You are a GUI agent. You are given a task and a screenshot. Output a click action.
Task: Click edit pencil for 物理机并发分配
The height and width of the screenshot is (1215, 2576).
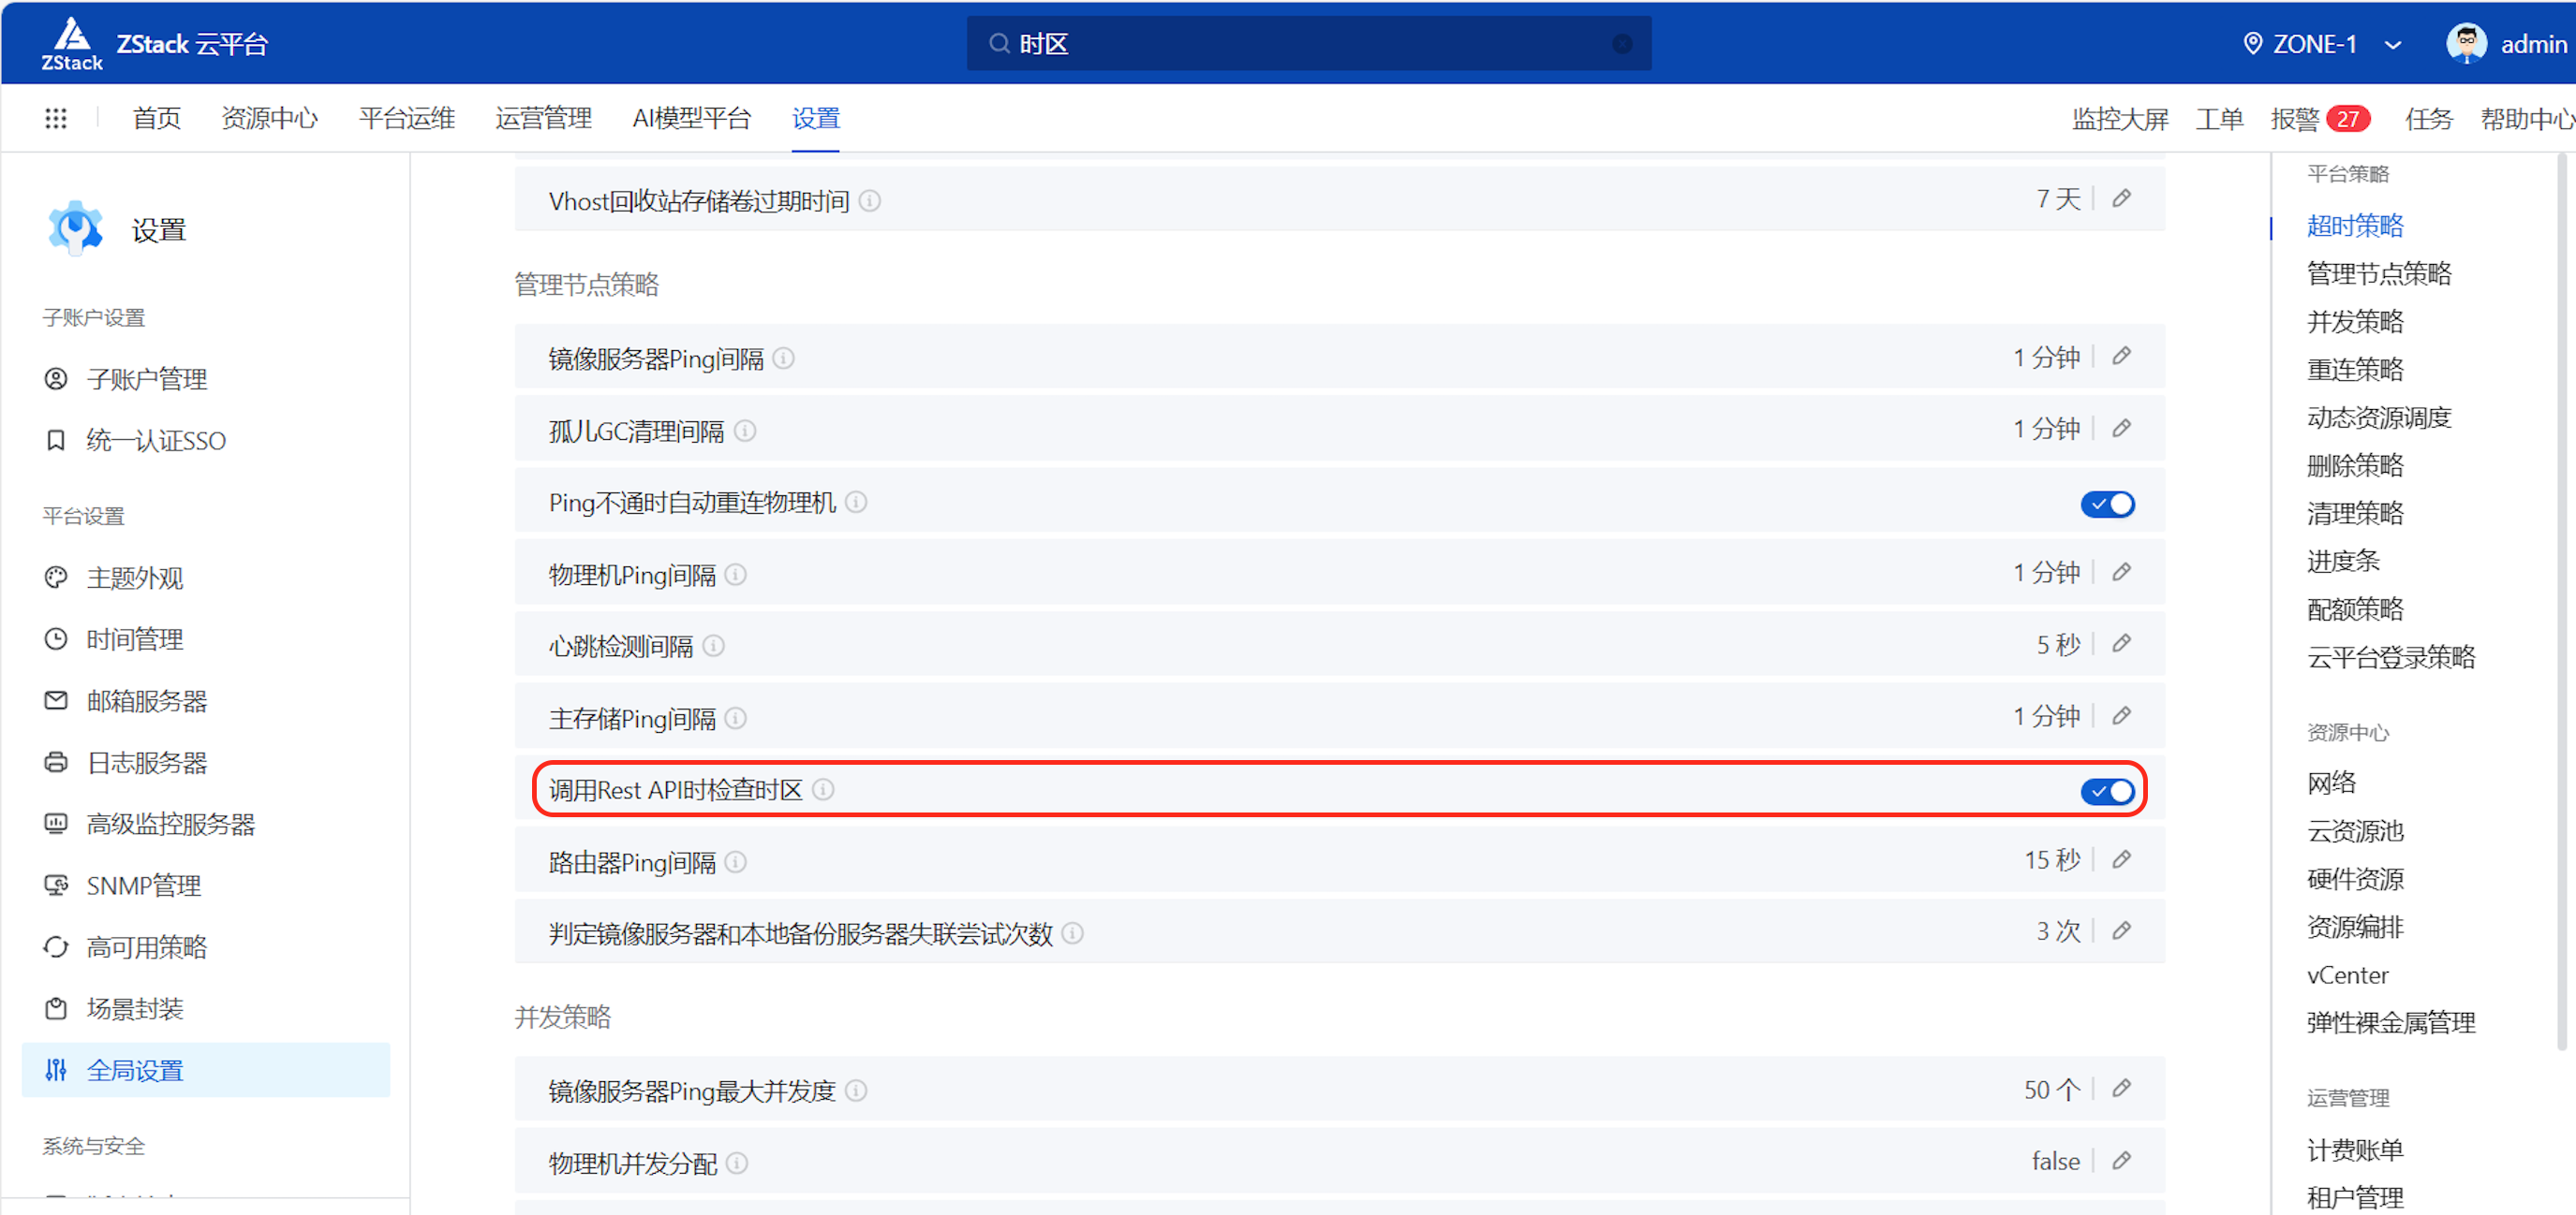(x=2121, y=1161)
